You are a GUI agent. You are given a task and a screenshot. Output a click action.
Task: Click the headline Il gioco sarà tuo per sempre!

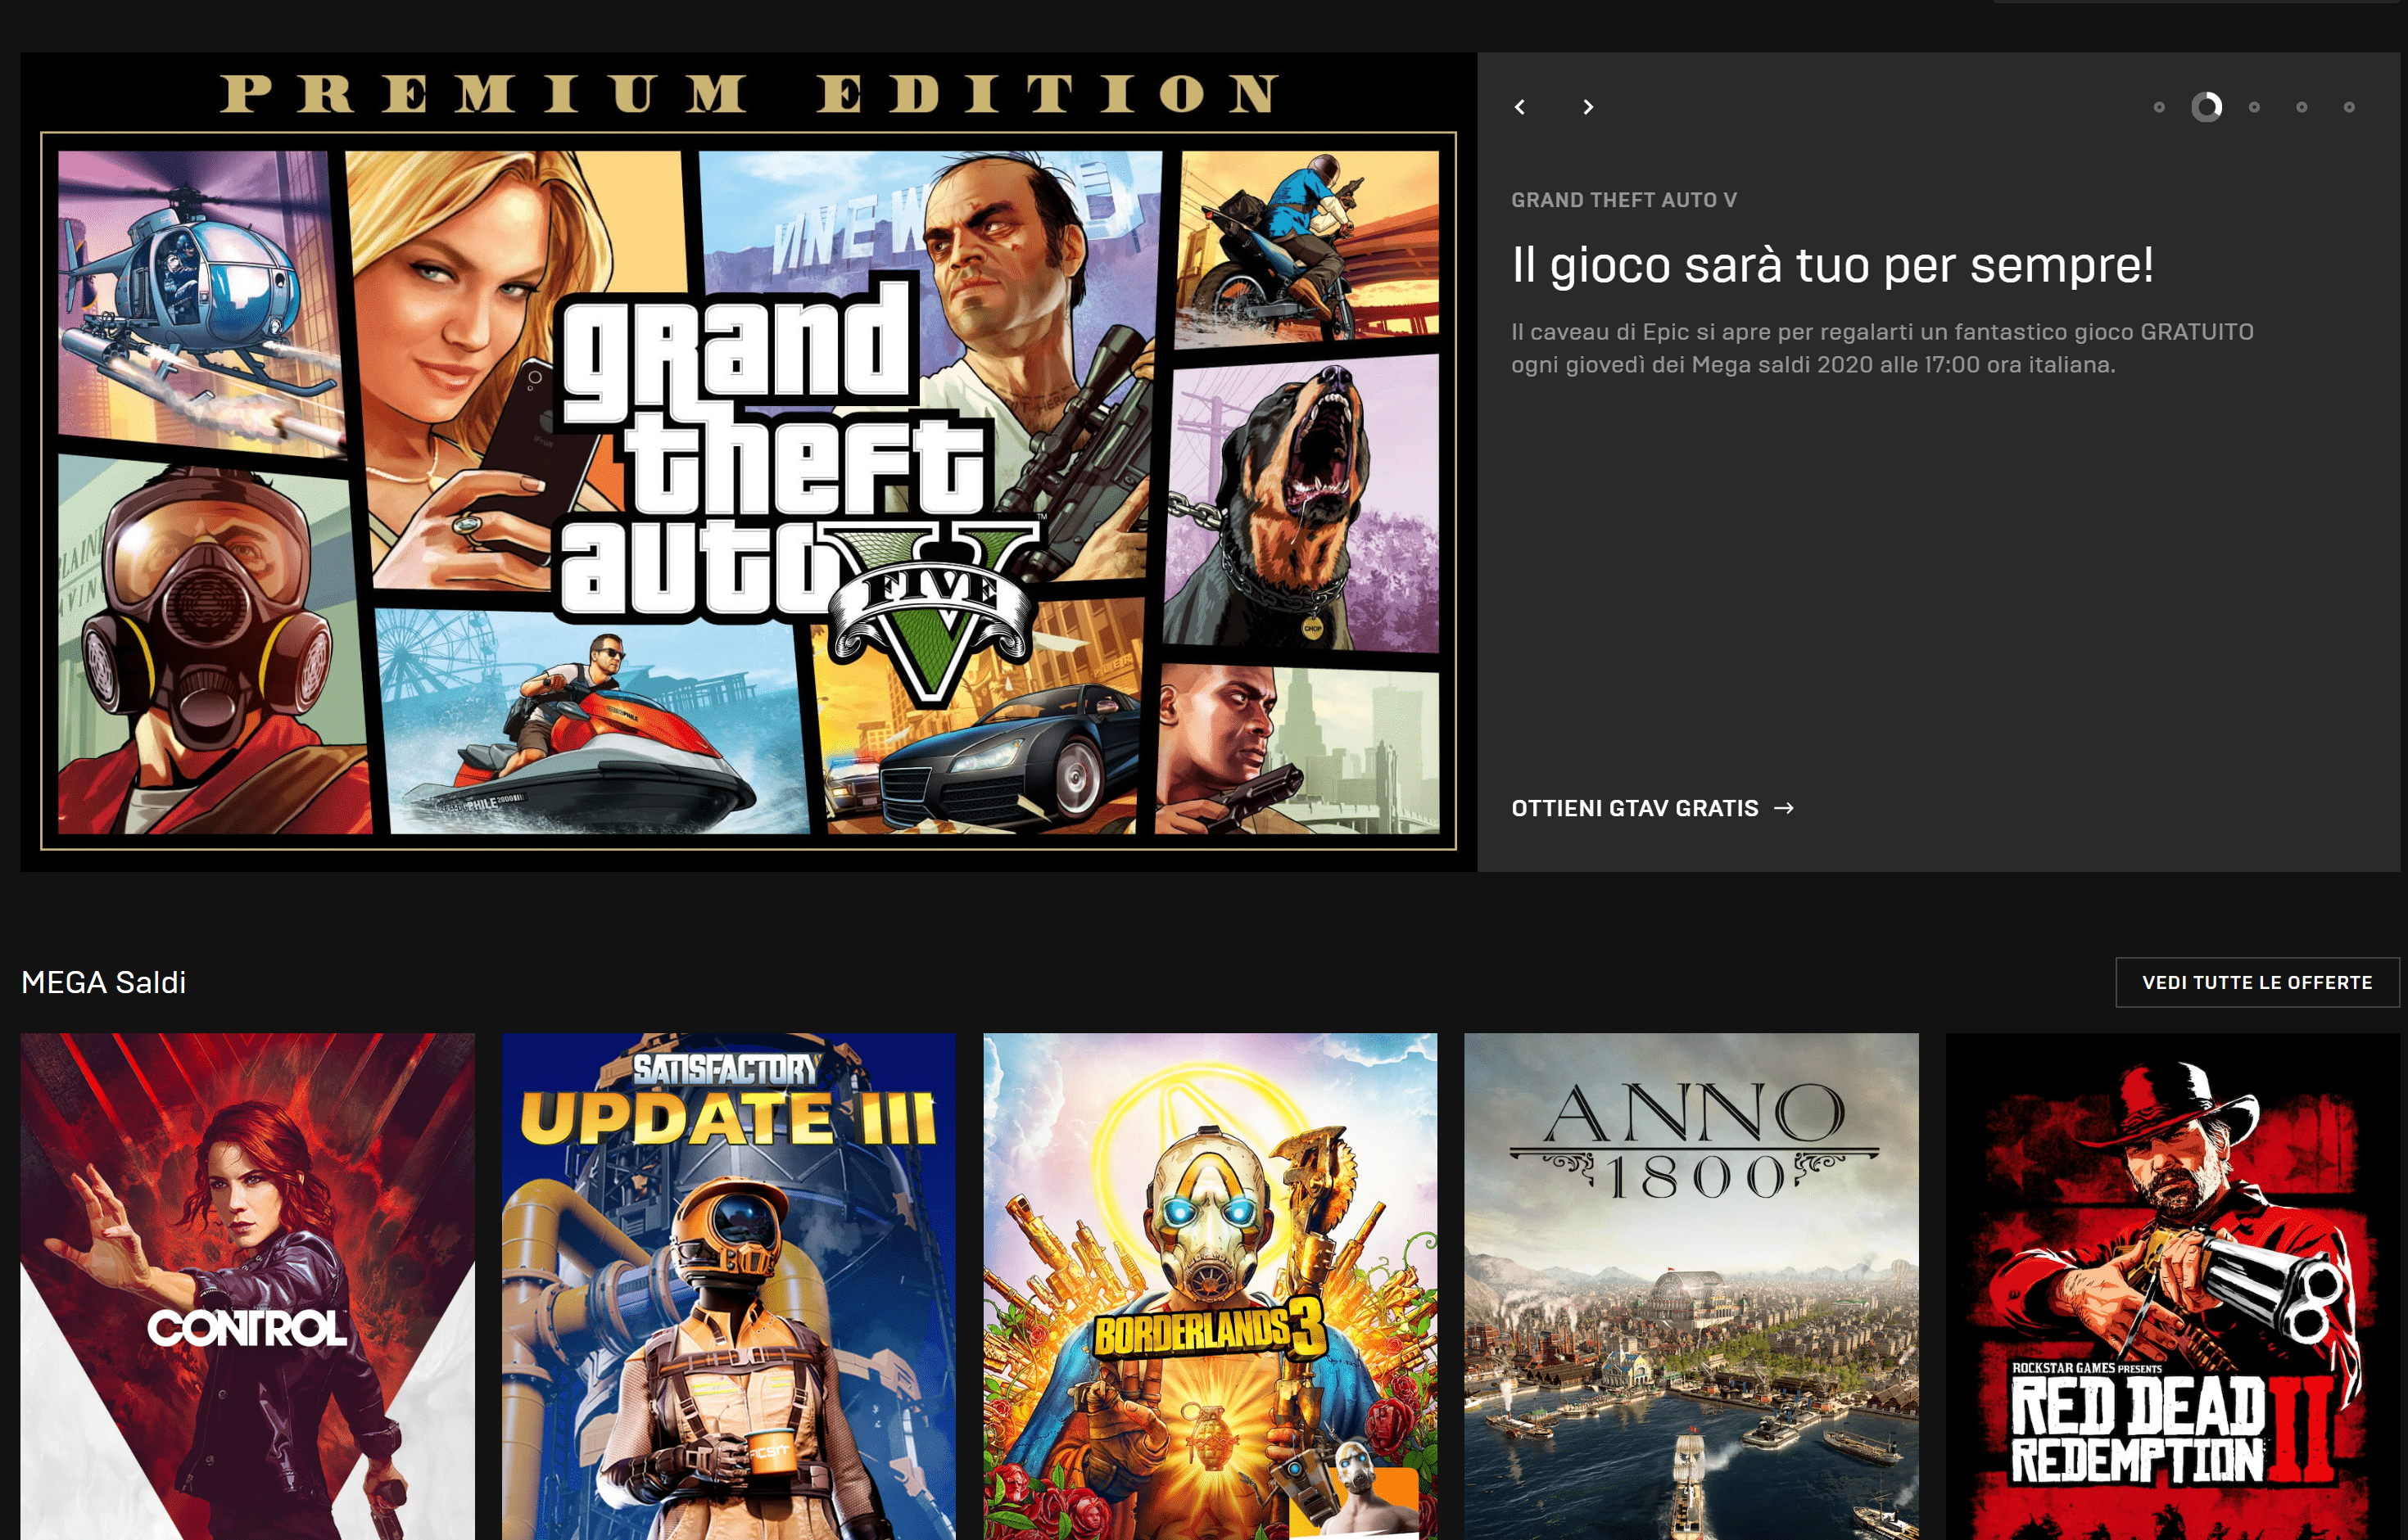tap(1831, 265)
